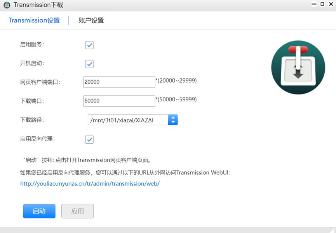Minimize the Transmission下载 window
The image size is (336, 233).
click(x=313, y=4)
